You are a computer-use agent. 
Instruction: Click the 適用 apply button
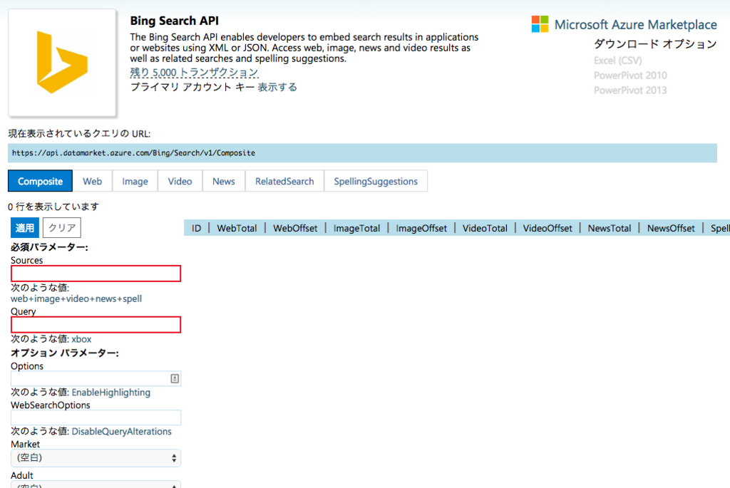(x=25, y=228)
